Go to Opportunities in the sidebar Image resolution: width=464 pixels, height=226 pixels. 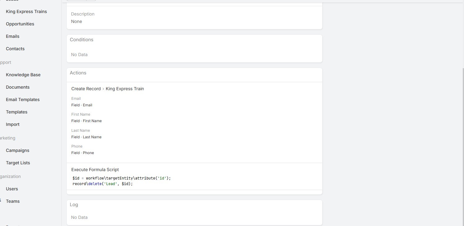(x=20, y=24)
